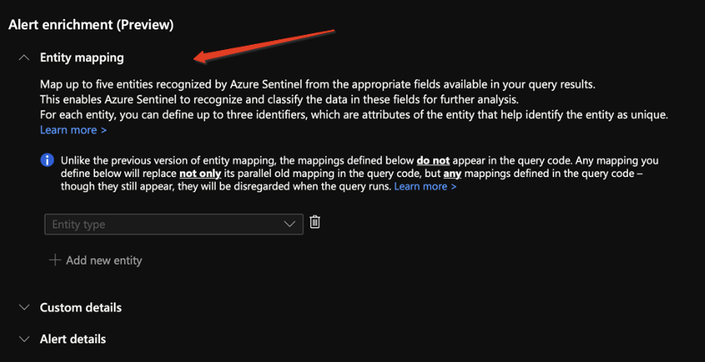
Task: Click the Entity type dropdown arrow
Action: coord(290,224)
